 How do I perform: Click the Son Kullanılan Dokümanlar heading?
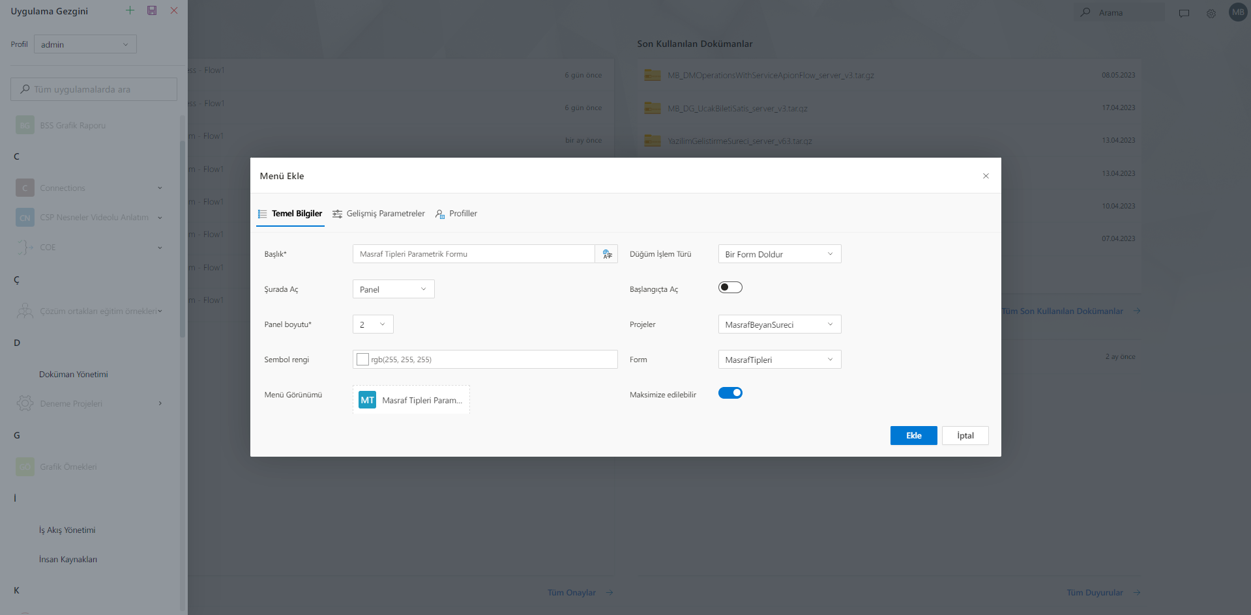pos(695,44)
